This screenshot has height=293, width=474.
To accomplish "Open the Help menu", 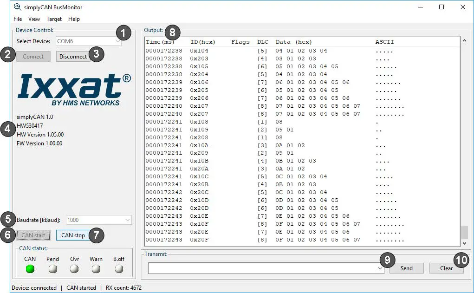I will coord(74,19).
